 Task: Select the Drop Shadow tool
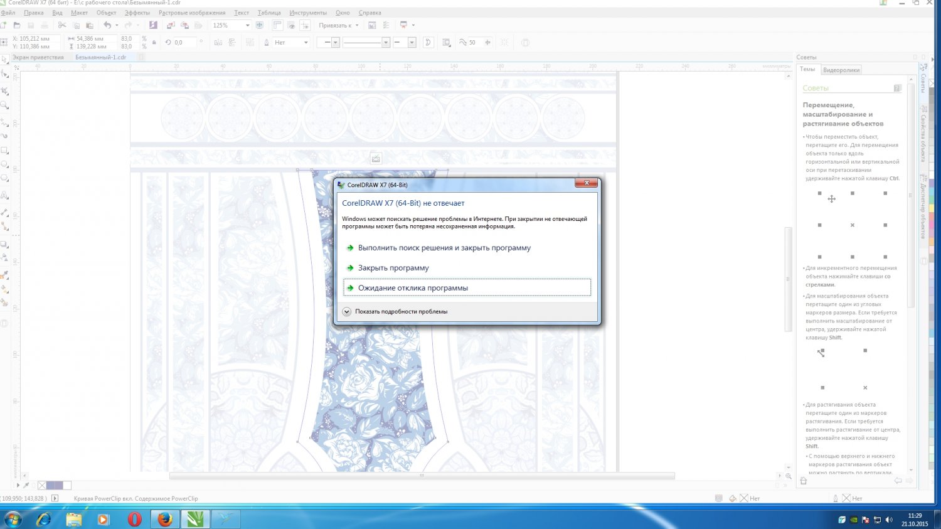[x=5, y=243]
